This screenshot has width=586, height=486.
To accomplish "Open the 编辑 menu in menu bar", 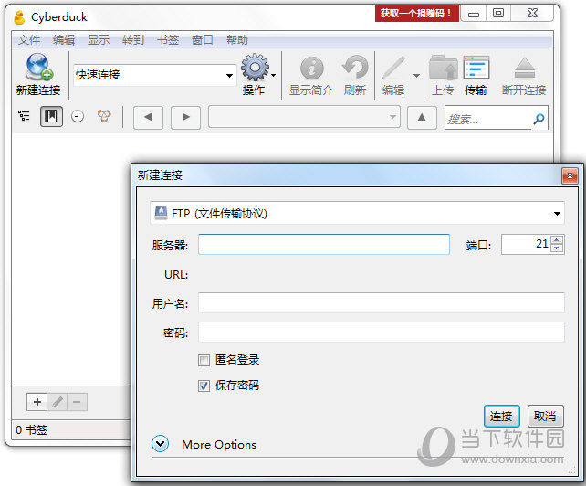I will [64, 40].
